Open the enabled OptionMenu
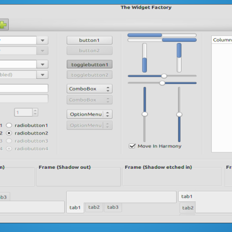The width and height of the screenshot is (232, 232). coord(89,114)
